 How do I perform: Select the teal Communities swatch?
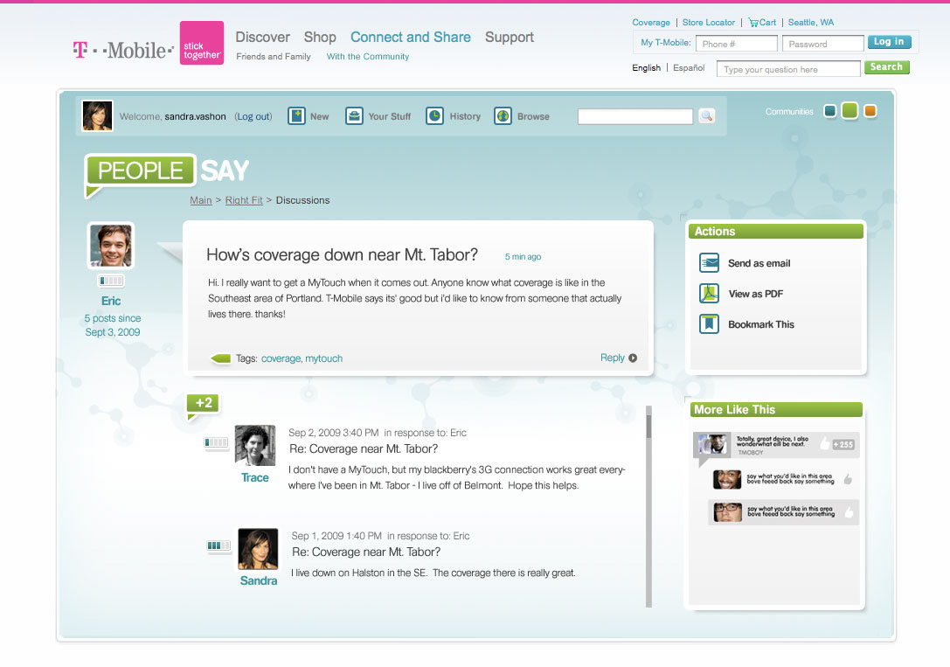pyautogui.click(x=830, y=111)
